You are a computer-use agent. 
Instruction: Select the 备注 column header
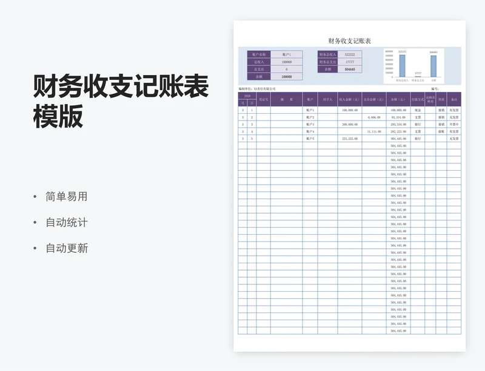454,99
